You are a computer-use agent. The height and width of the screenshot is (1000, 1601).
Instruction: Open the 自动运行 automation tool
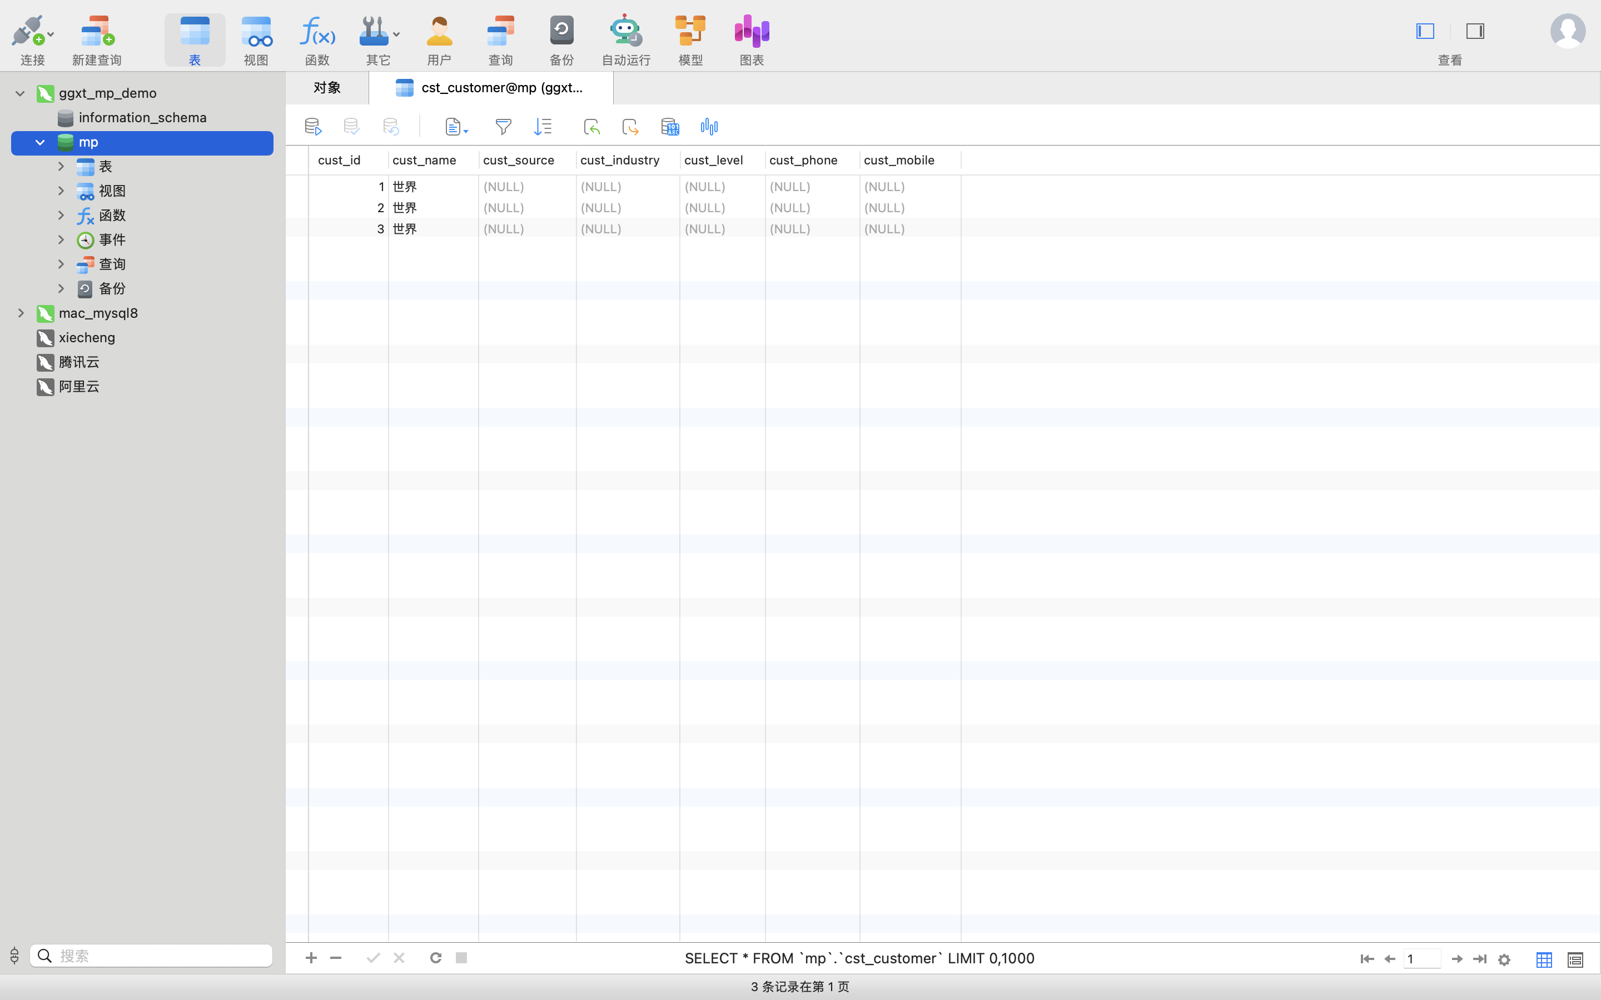[625, 41]
